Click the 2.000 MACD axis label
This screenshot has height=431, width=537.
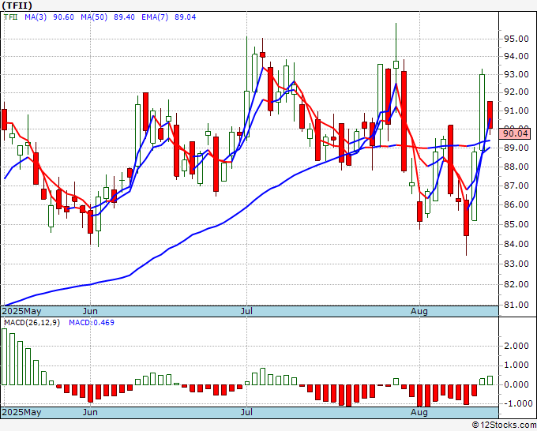516,346
